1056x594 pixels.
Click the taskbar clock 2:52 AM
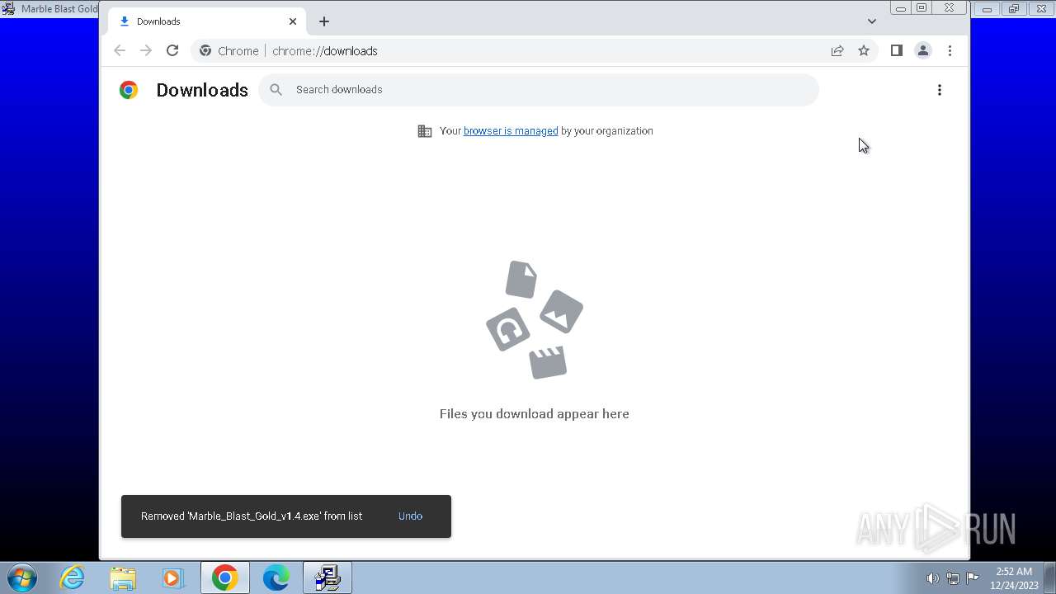(x=1015, y=577)
